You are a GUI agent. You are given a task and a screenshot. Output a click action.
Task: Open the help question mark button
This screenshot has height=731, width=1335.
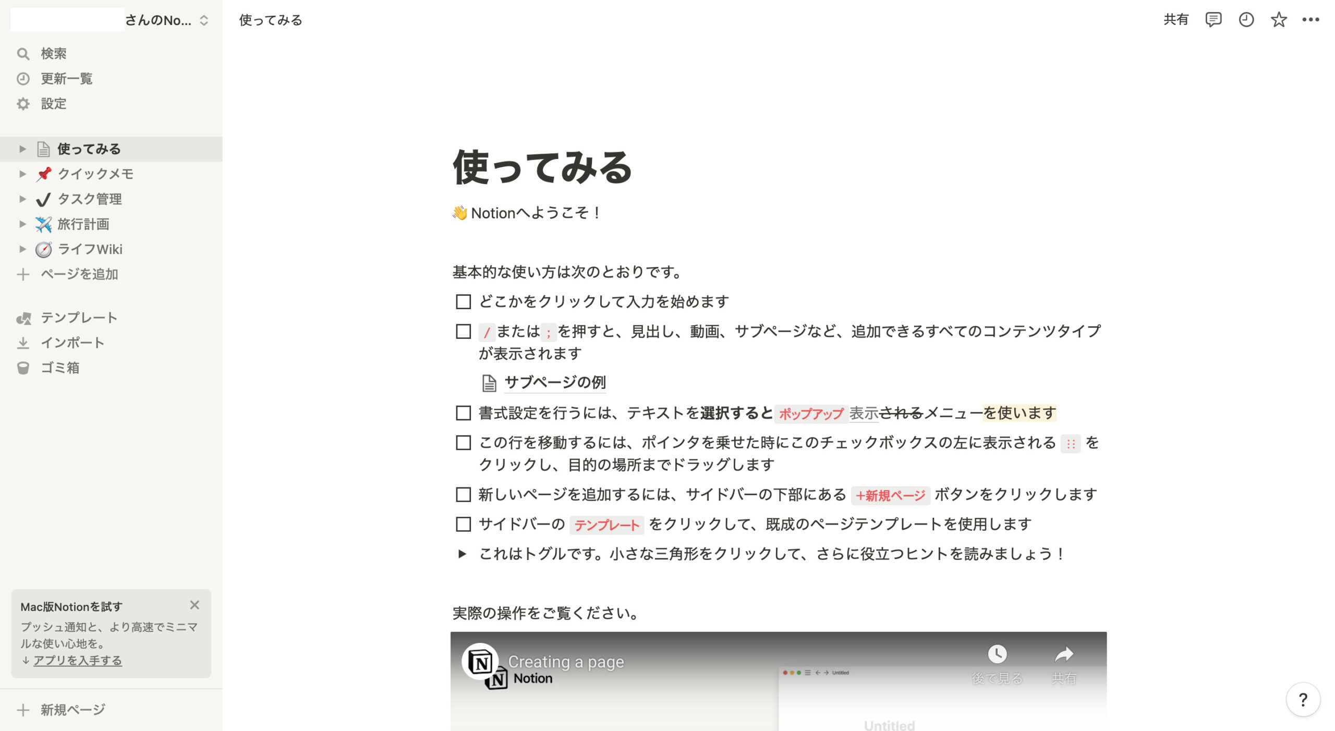(1303, 699)
